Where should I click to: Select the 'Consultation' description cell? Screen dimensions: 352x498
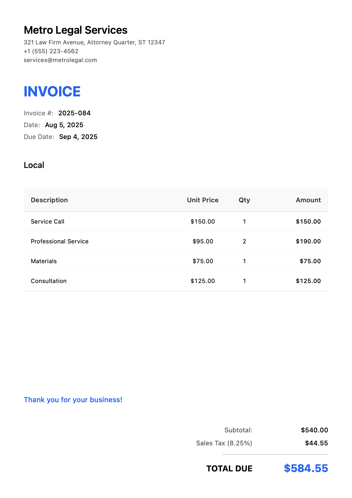coord(49,281)
